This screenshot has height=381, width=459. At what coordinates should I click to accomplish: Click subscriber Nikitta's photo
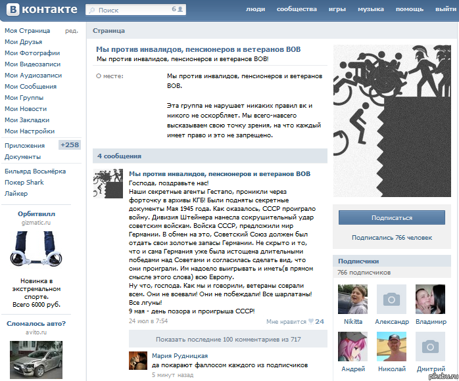point(352,299)
